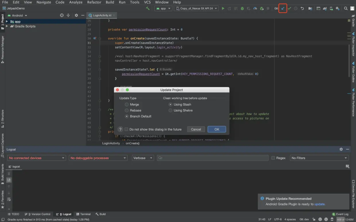Viewport: 356px width, 222px height.
Task: Select the Rebase radio option
Action: click(x=127, y=111)
